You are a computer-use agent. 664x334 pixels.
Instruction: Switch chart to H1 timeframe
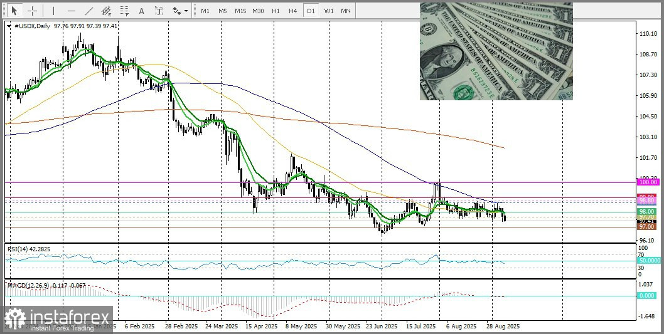276,11
